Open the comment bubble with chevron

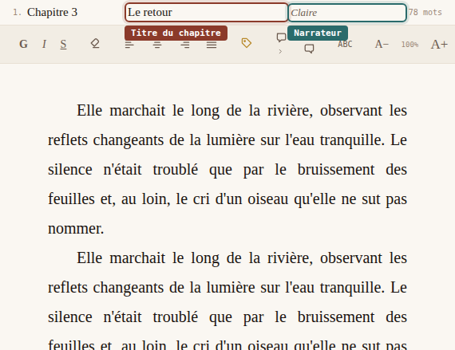click(281, 44)
